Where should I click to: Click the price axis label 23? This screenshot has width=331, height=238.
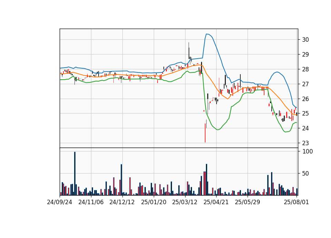click(305, 143)
